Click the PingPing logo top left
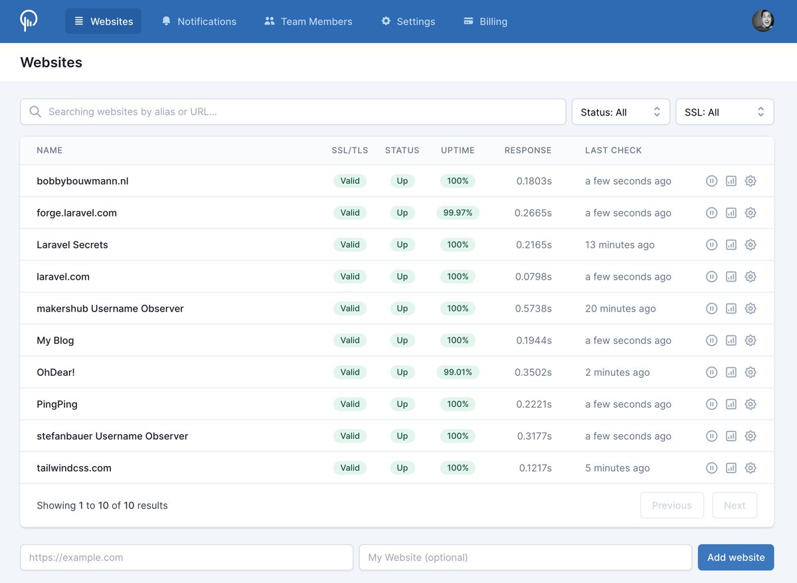797x583 pixels. click(x=28, y=19)
